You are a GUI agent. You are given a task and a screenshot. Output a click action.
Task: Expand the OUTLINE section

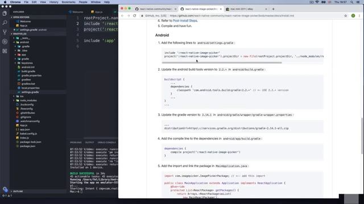(x=18, y=192)
